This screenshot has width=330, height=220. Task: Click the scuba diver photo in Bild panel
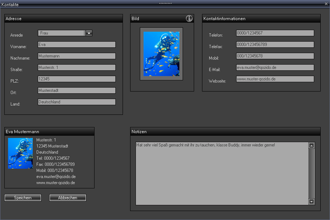click(x=161, y=54)
